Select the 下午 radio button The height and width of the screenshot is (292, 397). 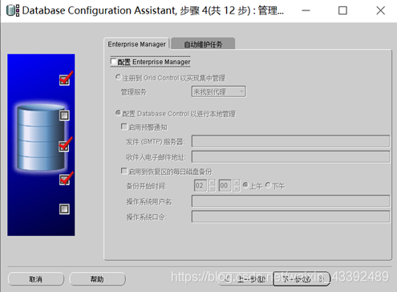268,185
